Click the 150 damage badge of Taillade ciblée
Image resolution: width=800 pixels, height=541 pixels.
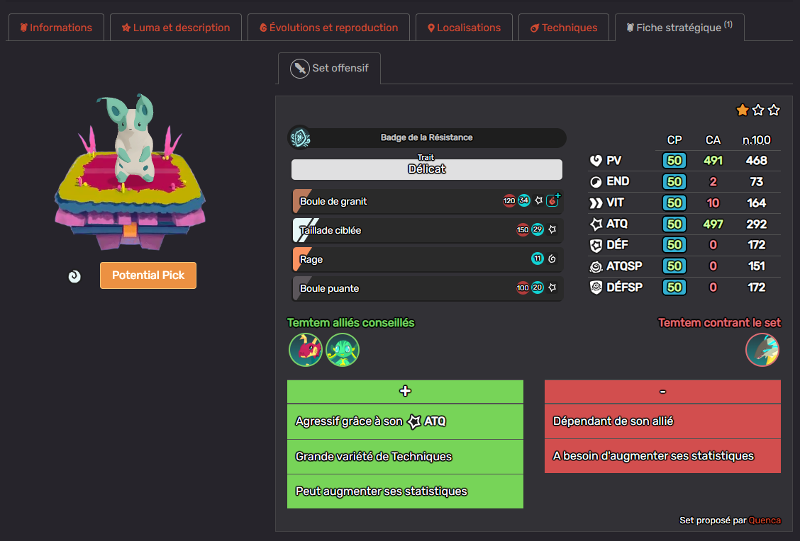coord(523,229)
